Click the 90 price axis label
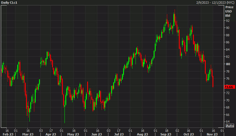 [x=228, y=28]
